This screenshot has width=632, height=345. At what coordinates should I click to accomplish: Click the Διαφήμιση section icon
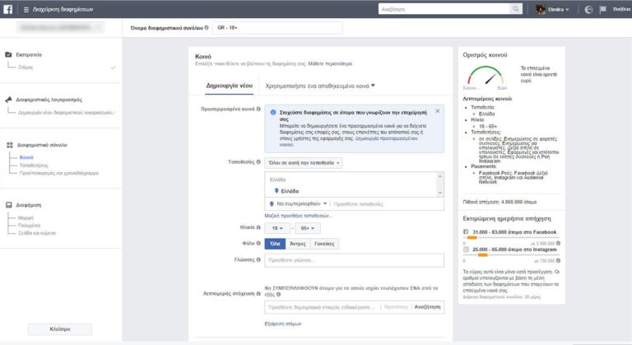click(x=8, y=205)
